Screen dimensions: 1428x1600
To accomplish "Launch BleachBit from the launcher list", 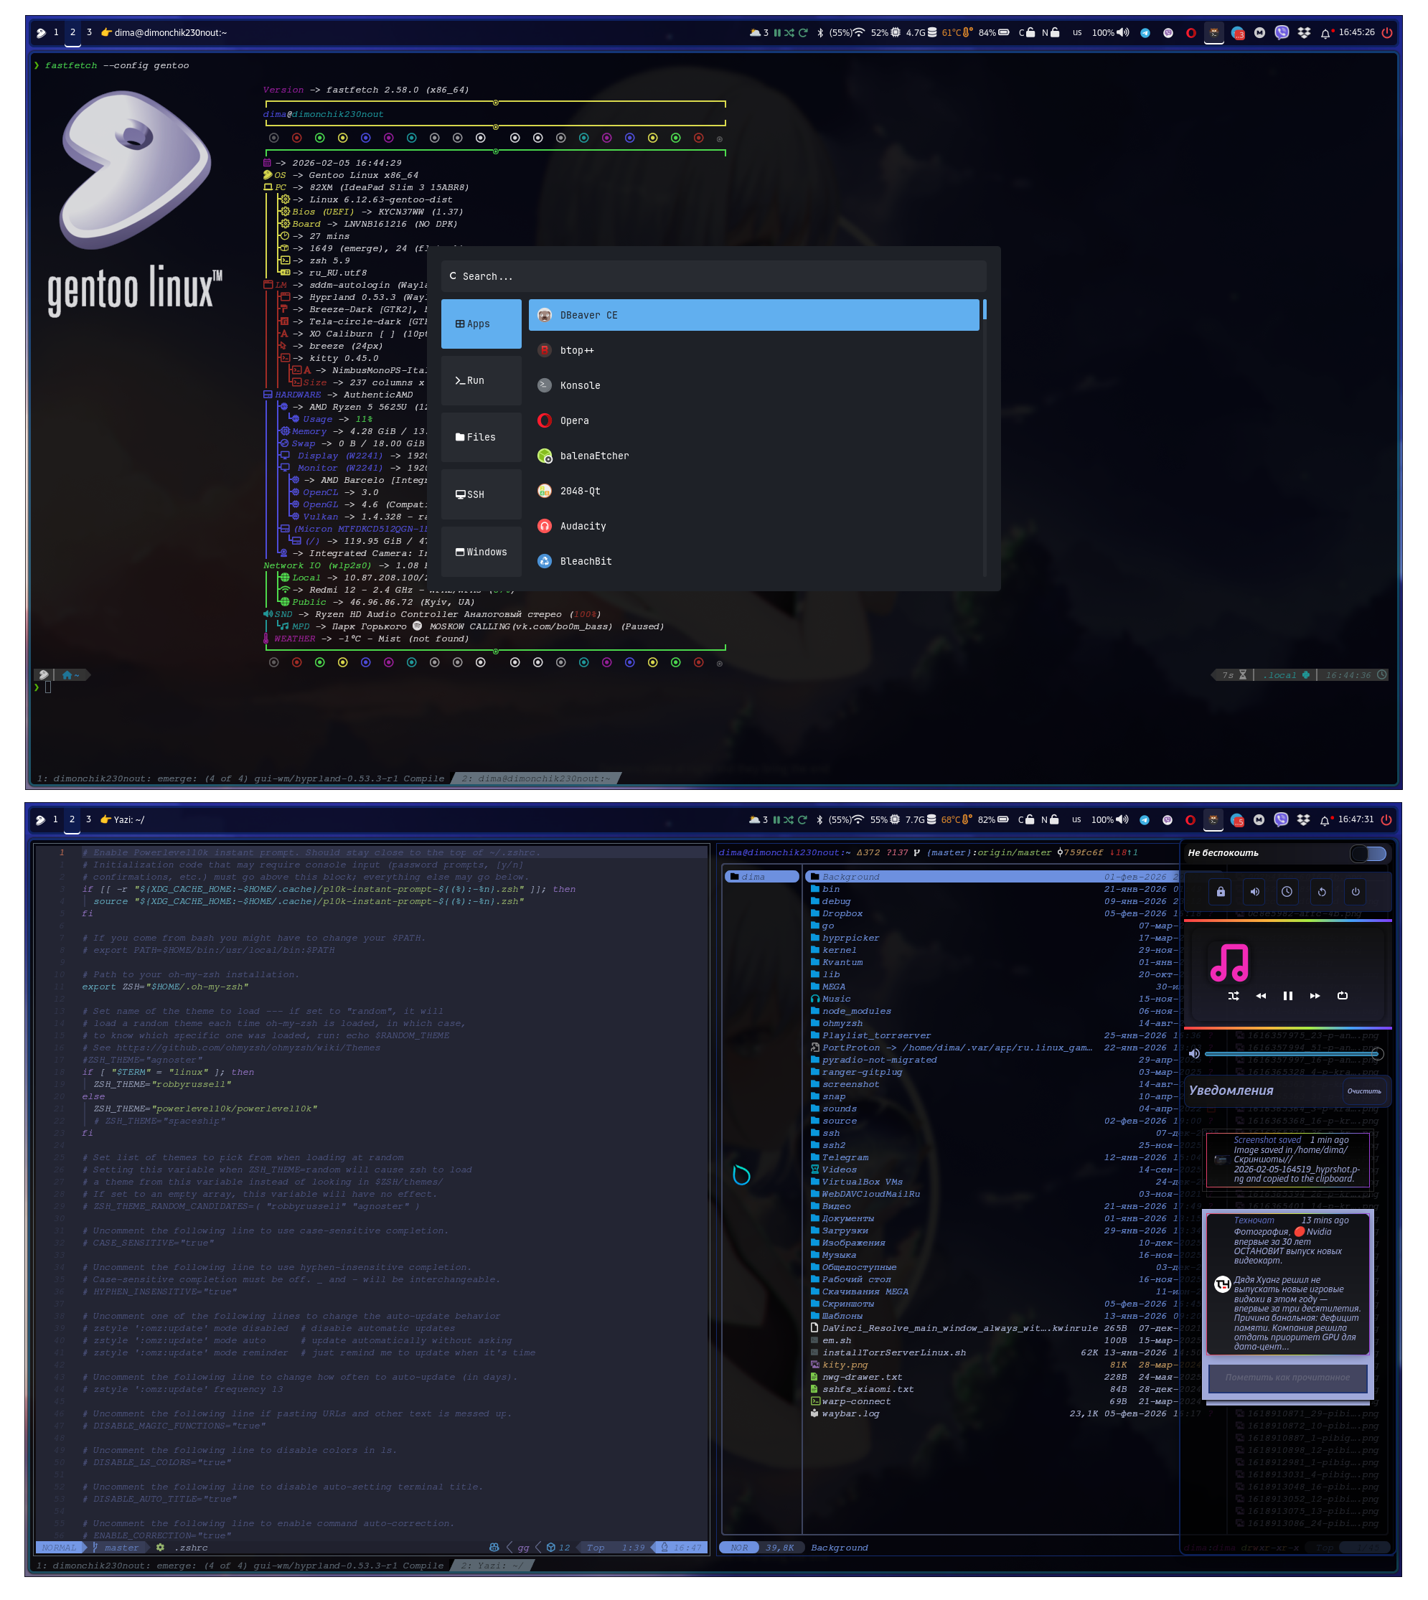I will (586, 562).
